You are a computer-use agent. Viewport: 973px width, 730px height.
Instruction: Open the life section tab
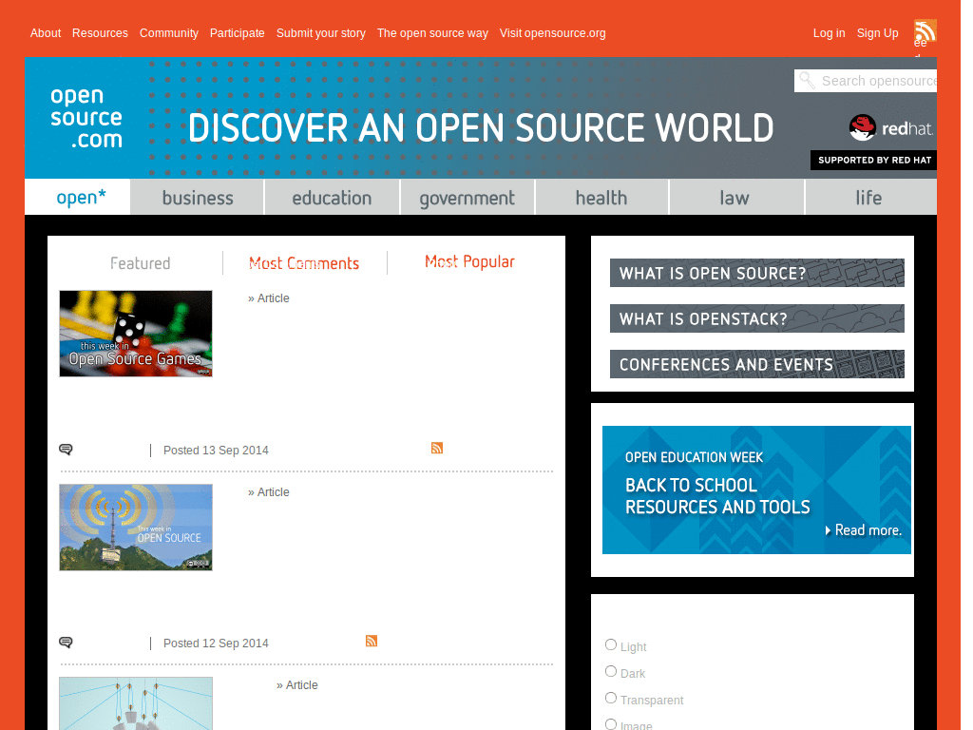pyautogui.click(x=870, y=198)
